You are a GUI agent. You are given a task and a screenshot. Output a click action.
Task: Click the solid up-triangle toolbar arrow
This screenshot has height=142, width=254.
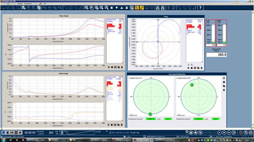122,8
